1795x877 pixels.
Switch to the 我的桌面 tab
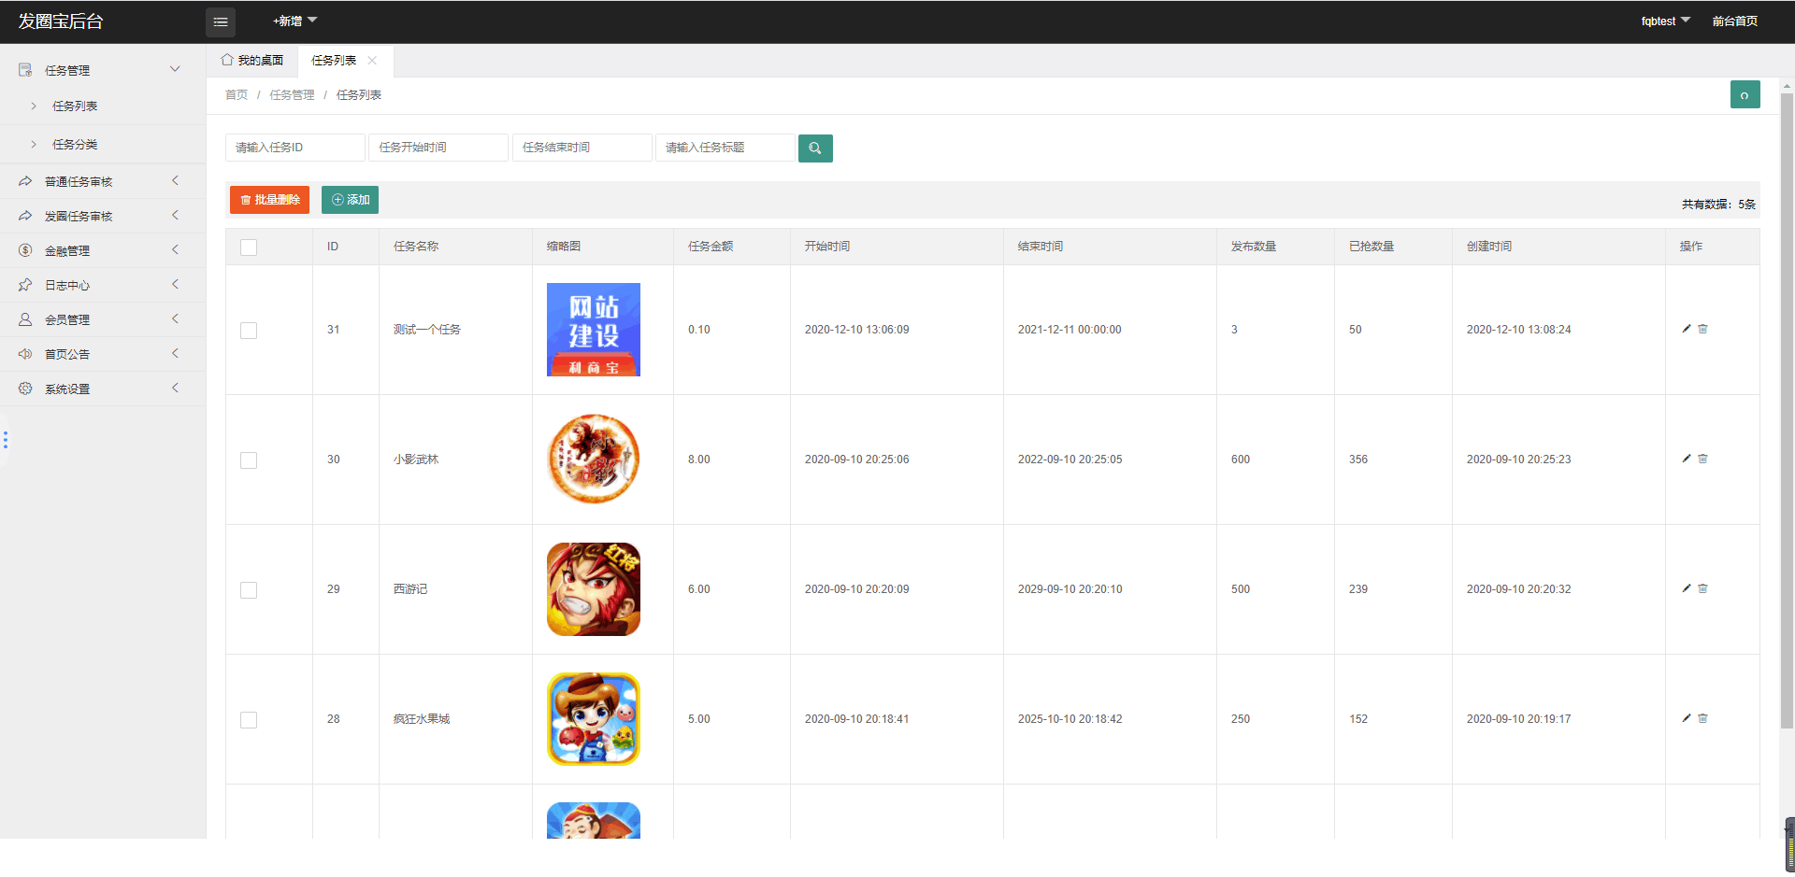coord(252,60)
